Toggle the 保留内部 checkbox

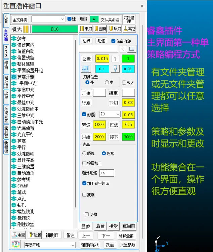[113, 41]
